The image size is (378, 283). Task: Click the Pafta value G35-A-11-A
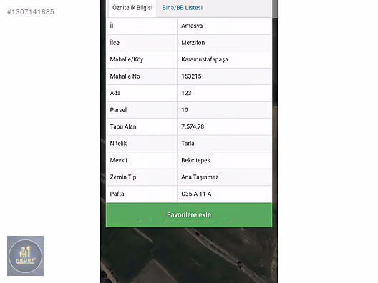[196, 194]
